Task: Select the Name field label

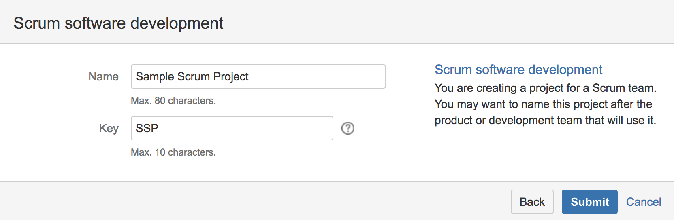Action: [x=103, y=76]
